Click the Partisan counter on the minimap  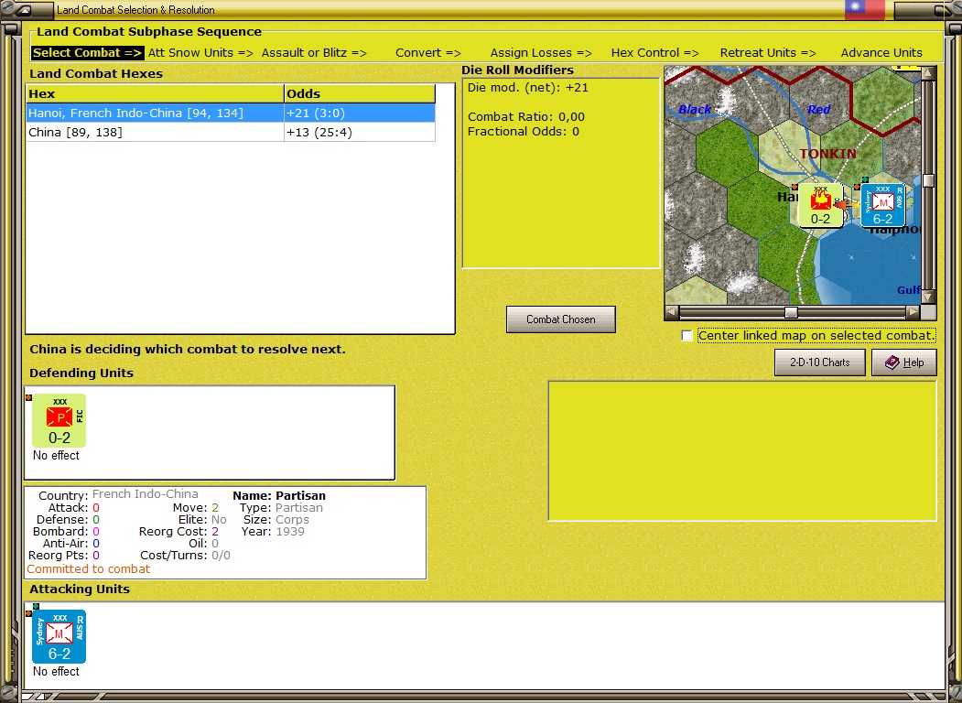[820, 206]
